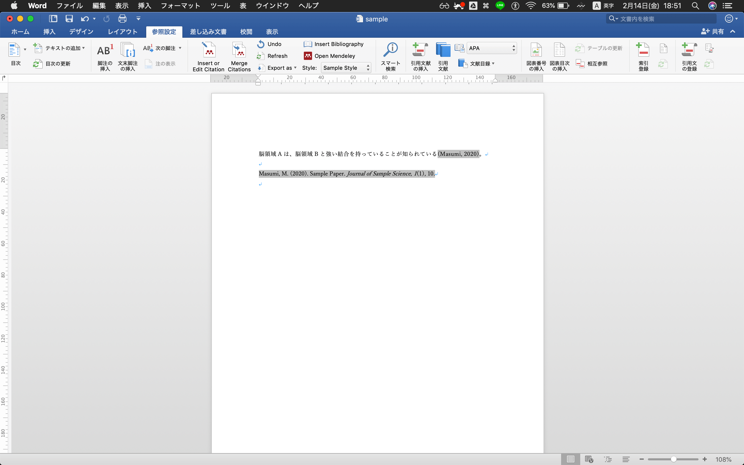
Task: Switch to the Mailings (差し込み文書) tab
Action: (x=208, y=32)
